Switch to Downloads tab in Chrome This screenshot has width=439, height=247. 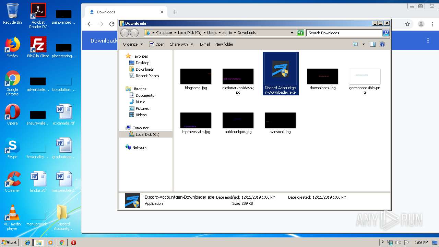coord(126,12)
